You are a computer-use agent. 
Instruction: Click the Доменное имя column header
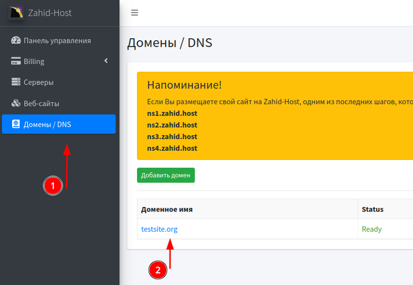(167, 209)
